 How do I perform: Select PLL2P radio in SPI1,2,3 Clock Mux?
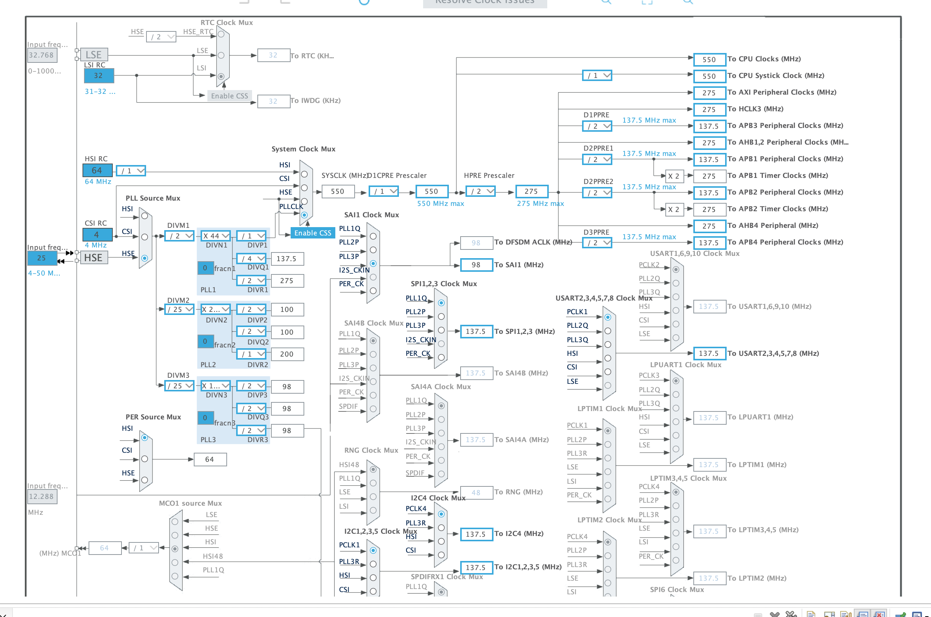tap(441, 316)
